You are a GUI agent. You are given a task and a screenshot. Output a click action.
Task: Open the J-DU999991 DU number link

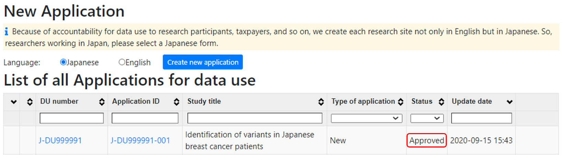tap(60, 141)
